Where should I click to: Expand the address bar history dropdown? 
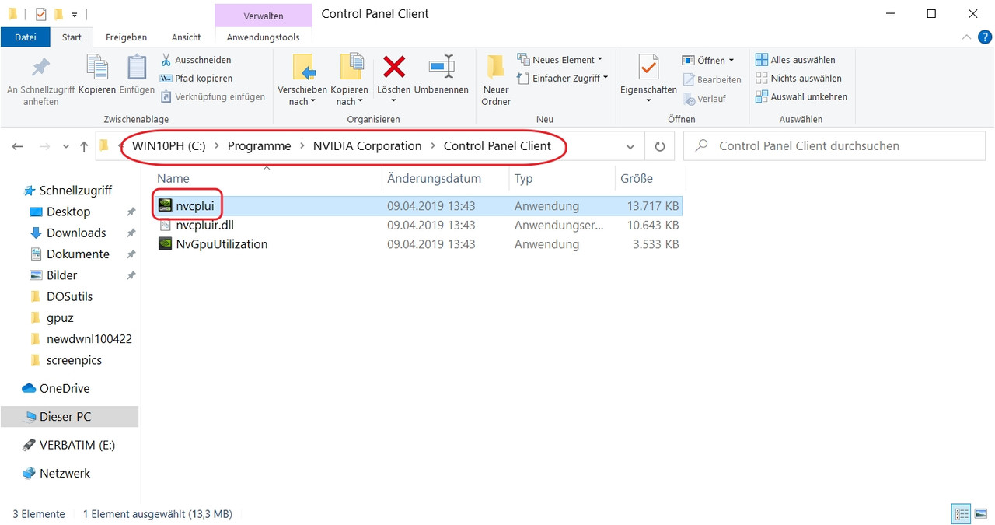(630, 146)
